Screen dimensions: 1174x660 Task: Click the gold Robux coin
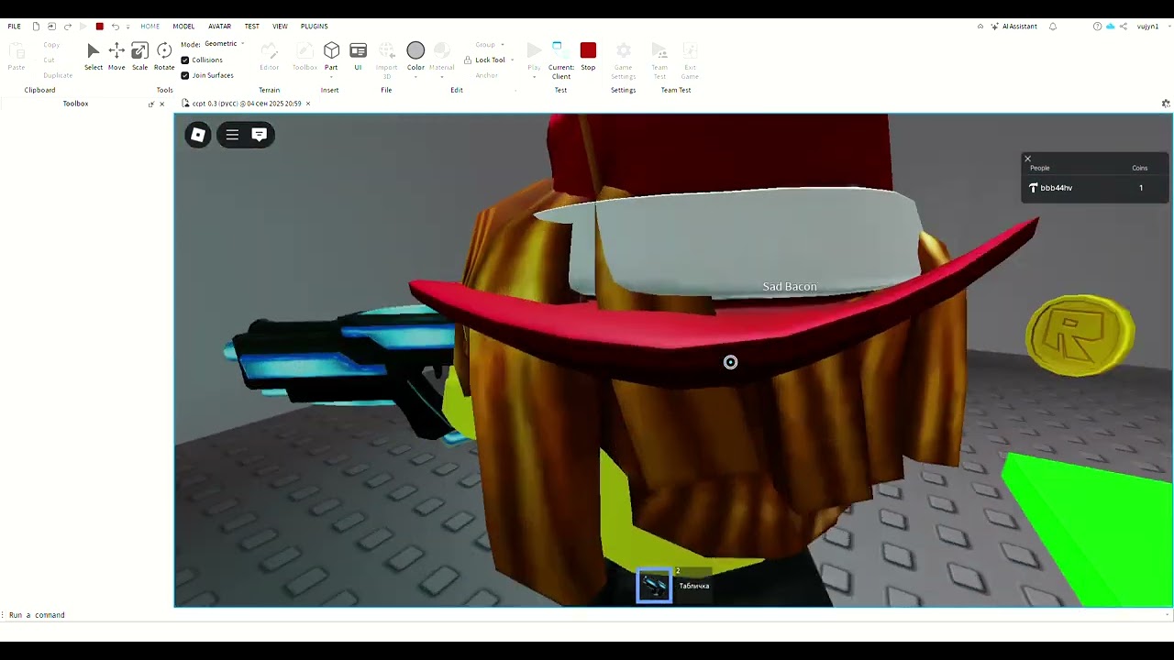[x=1080, y=335]
